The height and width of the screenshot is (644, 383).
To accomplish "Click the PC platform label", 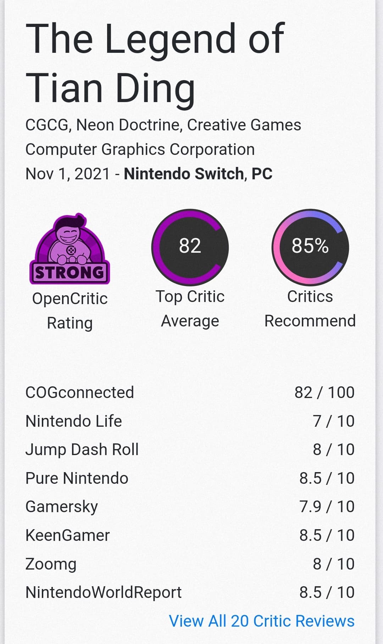I will click(262, 174).
